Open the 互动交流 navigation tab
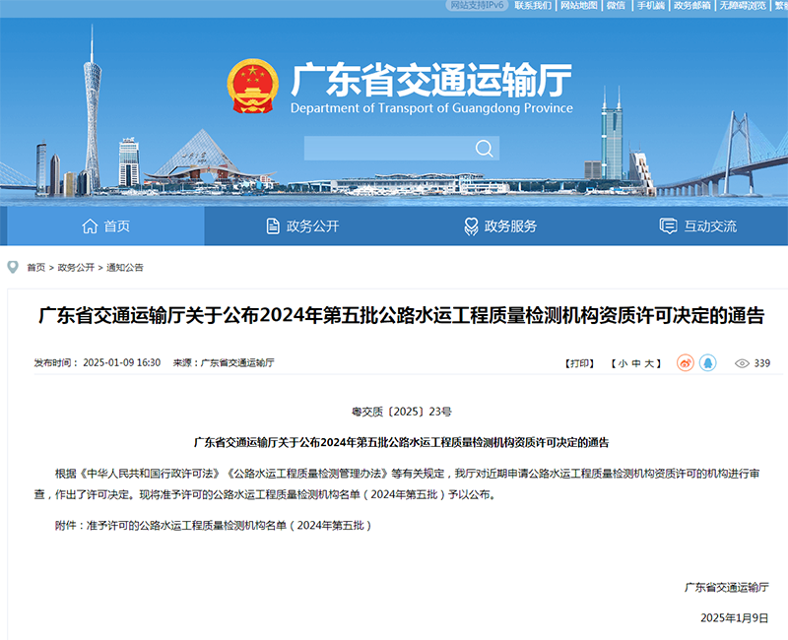The height and width of the screenshot is (640, 788). [697, 226]
